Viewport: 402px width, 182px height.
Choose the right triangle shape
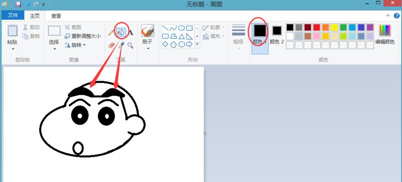click(x=190, y=36)
